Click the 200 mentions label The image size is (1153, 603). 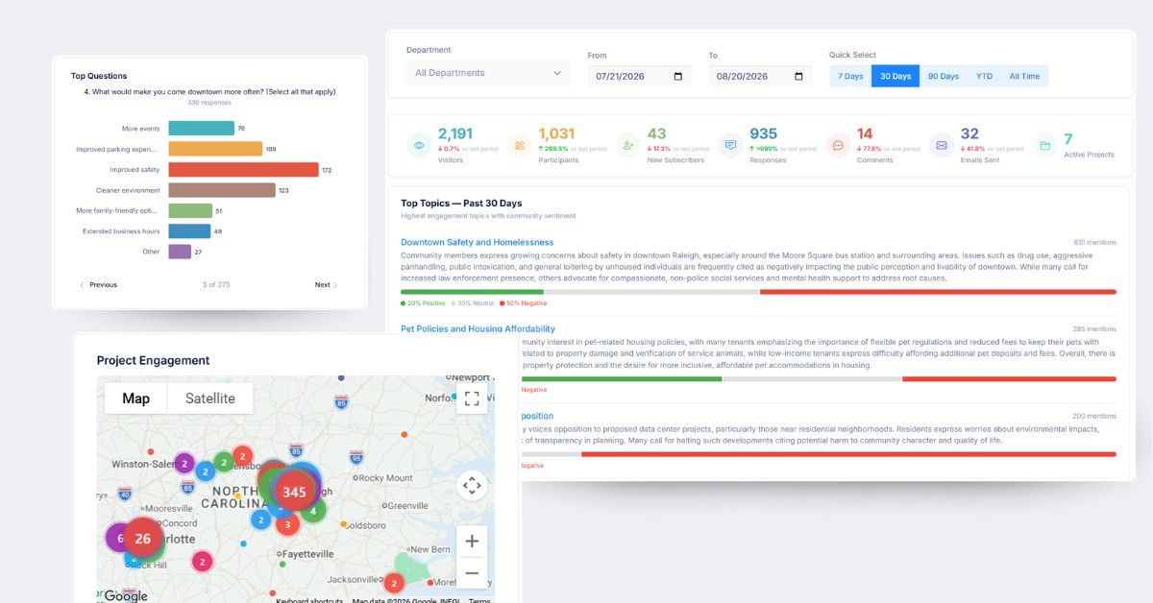(1094, 416)
